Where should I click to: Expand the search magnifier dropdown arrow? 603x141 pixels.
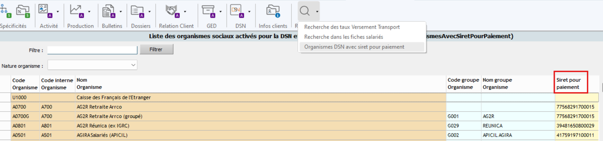tap(317, 11)
